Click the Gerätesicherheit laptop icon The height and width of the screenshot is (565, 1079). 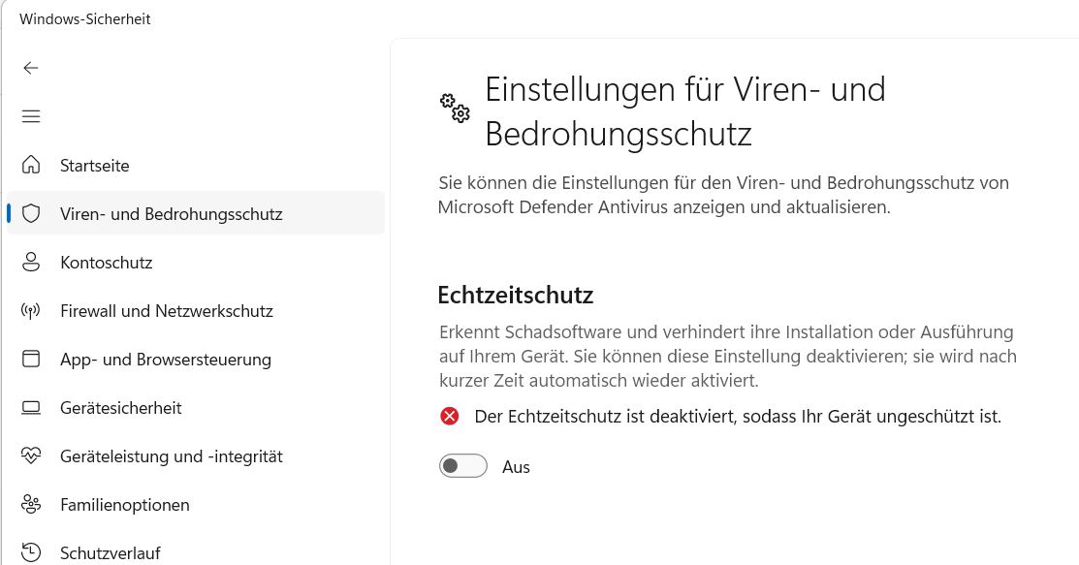[x=31, y=407]
